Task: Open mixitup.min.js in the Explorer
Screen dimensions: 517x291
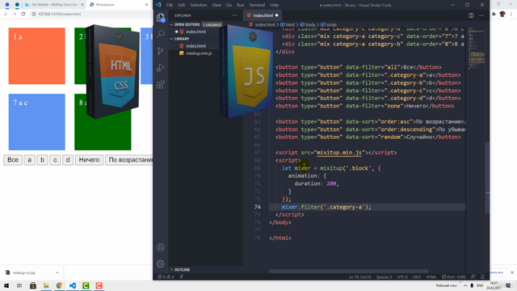Action: [199, 53]
